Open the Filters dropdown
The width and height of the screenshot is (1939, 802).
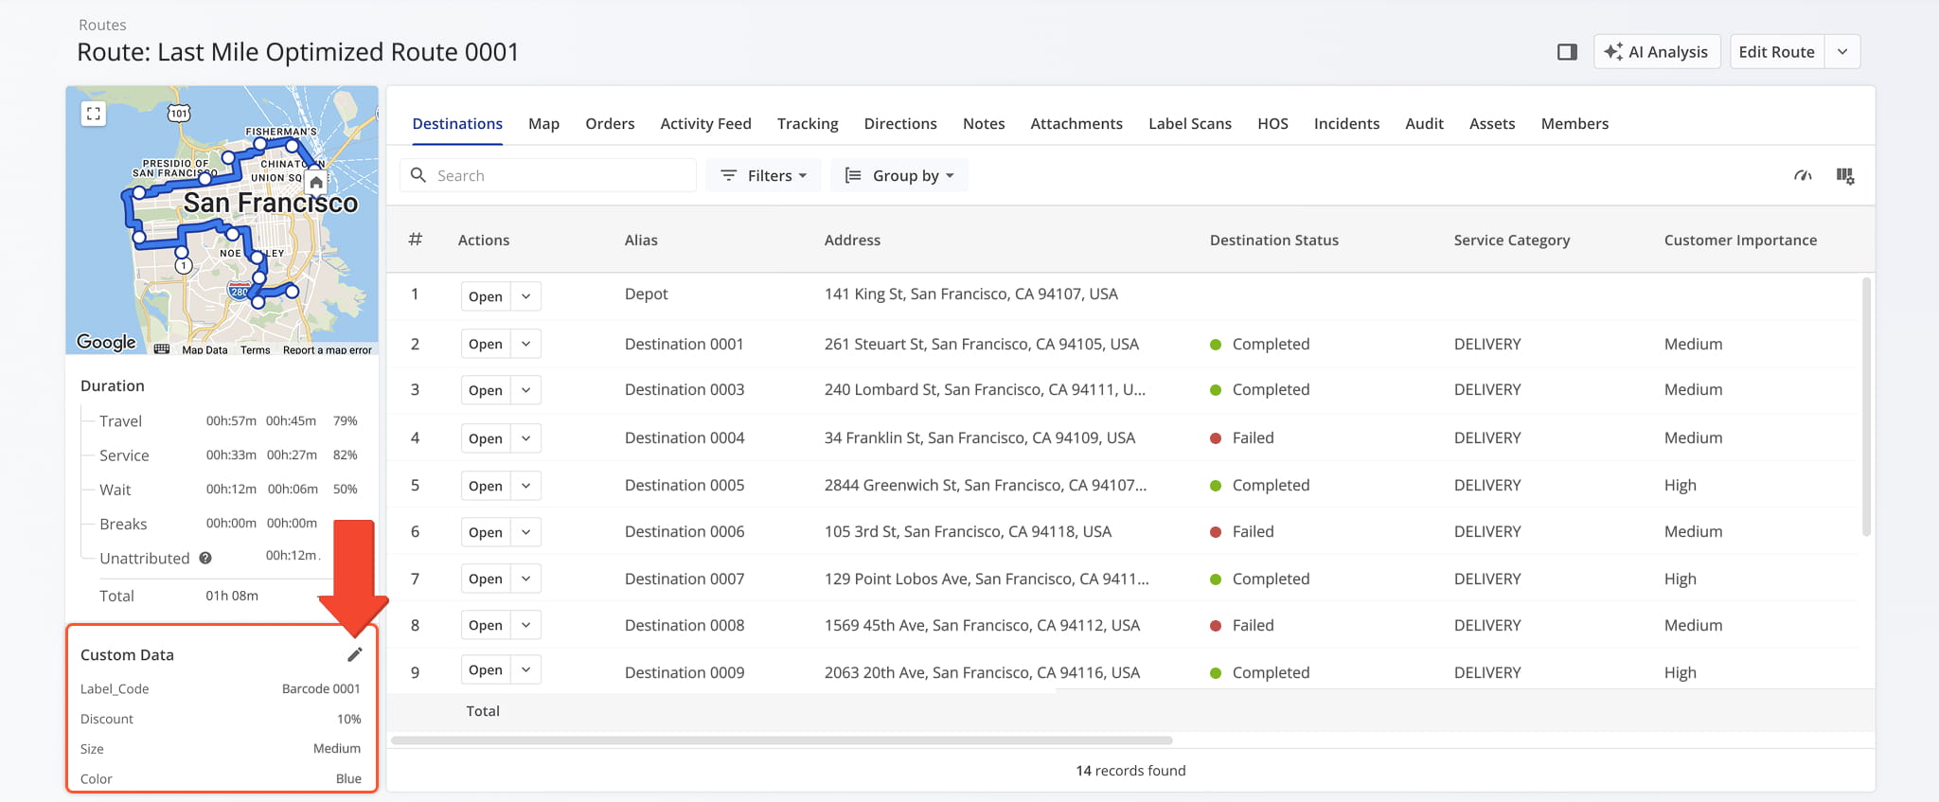click(x=763, y=175)
